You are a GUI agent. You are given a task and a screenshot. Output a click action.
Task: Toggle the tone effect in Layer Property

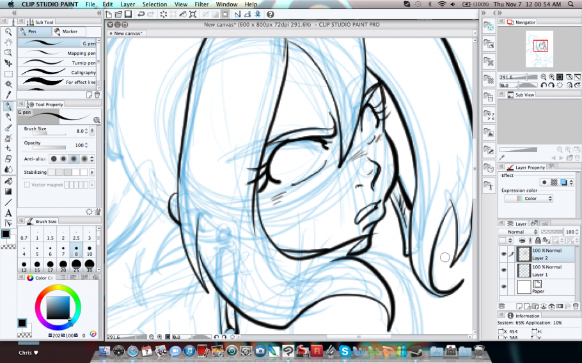point(554,182)
